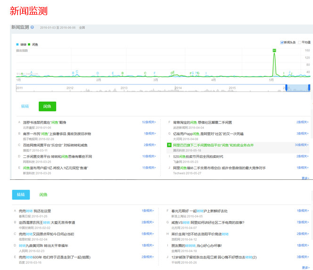Click the 更多 link under the 闲鱼 news list
This screenshot has width=313, height=270.
point(305,178)
